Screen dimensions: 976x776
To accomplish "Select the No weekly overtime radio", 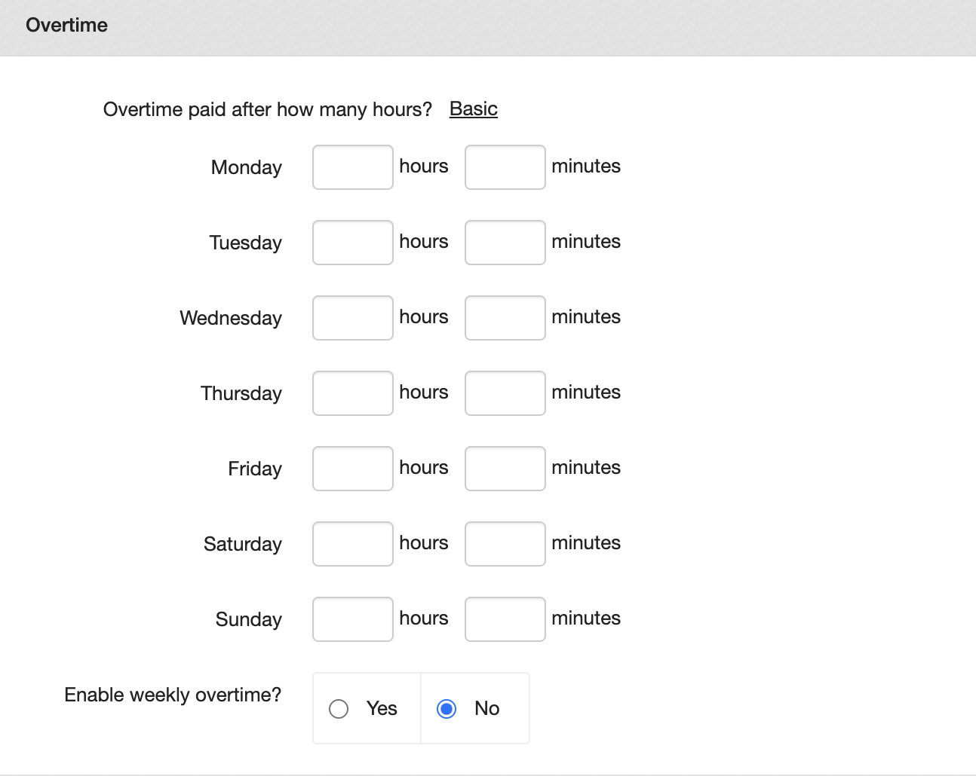I will pyautogui.click(x=447, y=709).
